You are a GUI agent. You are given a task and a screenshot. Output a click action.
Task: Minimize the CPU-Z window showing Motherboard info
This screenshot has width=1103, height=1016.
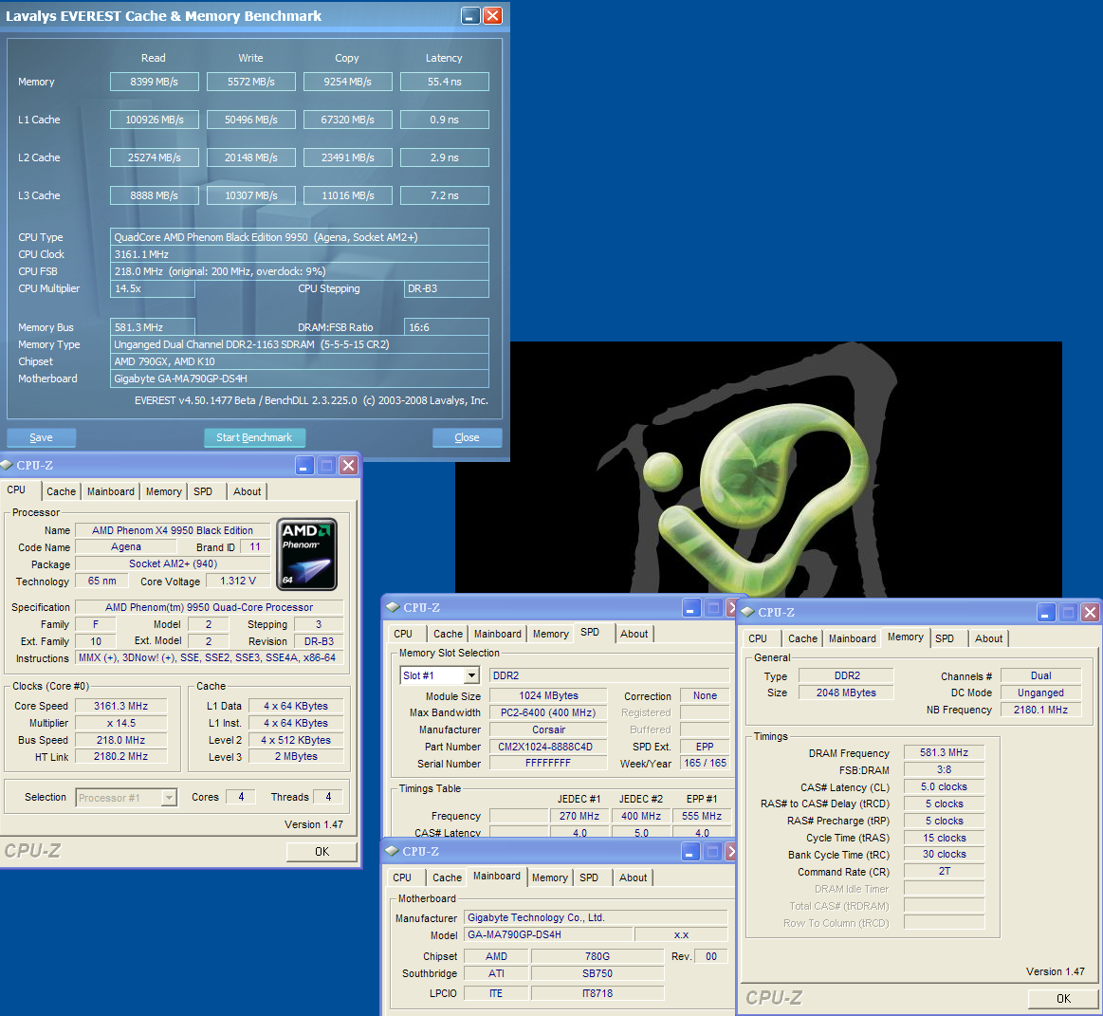tap(690, 852)
